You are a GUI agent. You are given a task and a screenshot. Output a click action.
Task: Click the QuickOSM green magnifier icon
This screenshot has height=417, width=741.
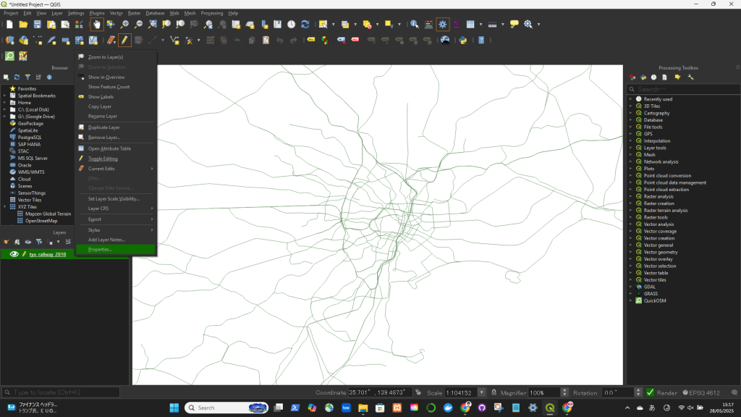click(x=10, y=56)
